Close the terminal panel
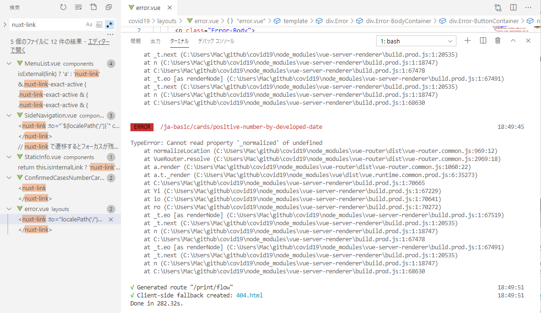541x313 pixels. [528, 41]
